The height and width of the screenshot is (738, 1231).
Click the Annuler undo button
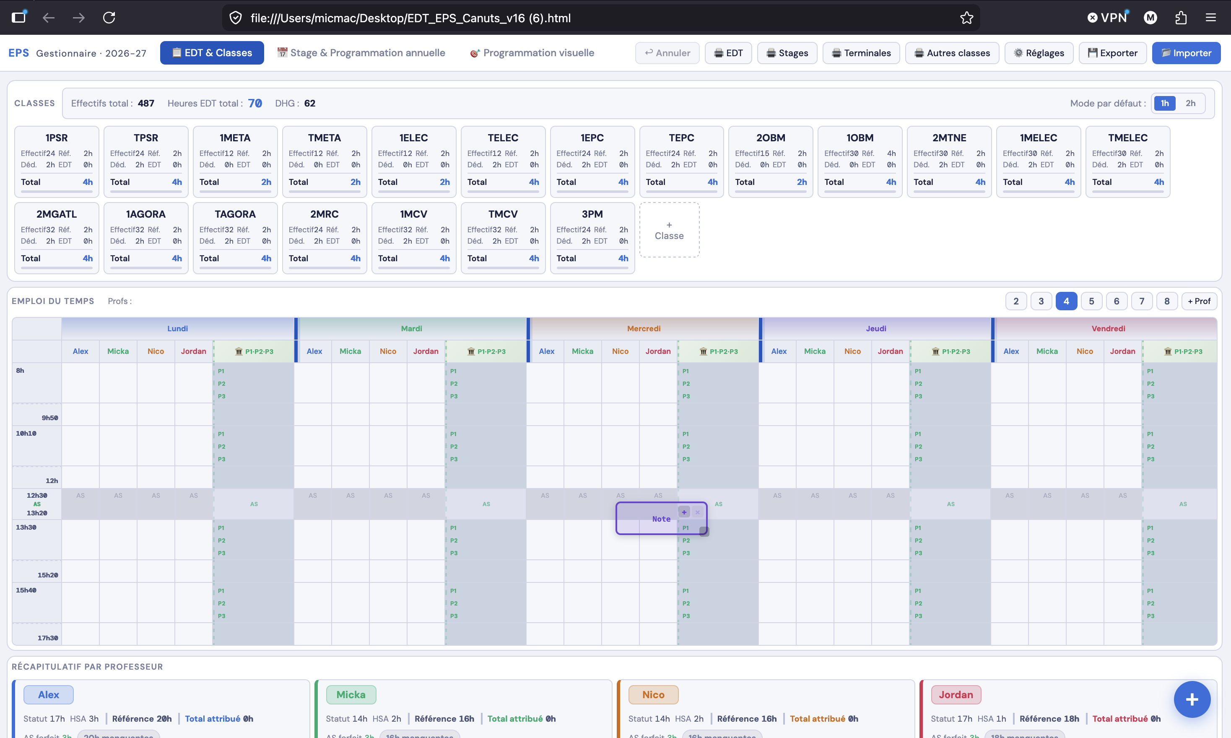pos(667,53)
